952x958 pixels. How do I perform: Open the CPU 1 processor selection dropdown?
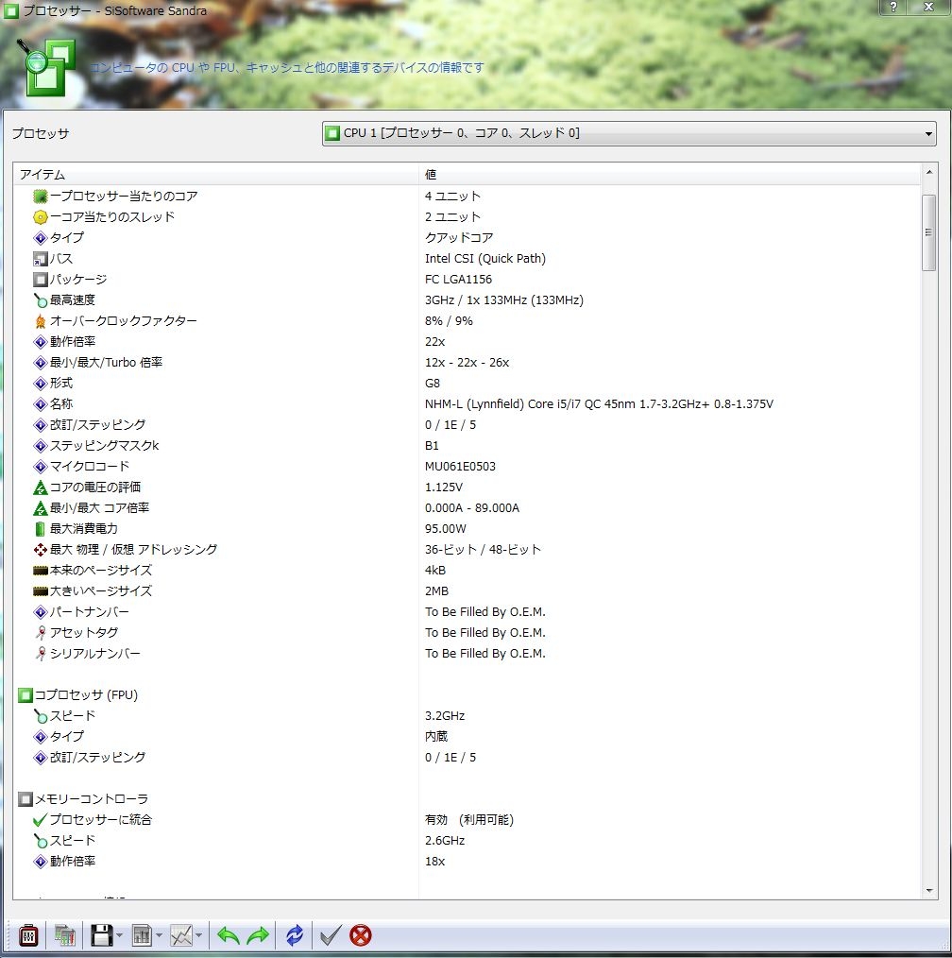[x=629, y=133]
